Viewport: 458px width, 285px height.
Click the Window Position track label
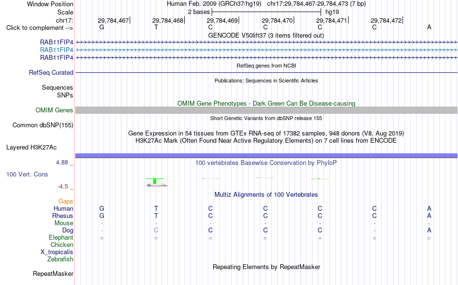pyautogui.click(x=50, y=4)
